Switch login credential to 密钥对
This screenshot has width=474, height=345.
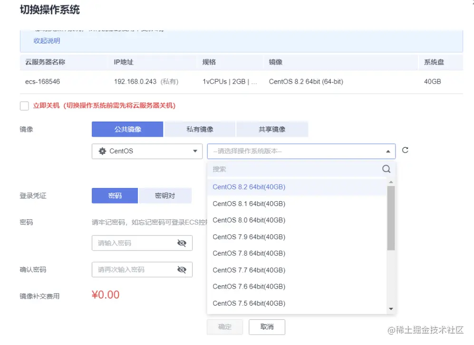pyautogui.click(x=165, y=196)
